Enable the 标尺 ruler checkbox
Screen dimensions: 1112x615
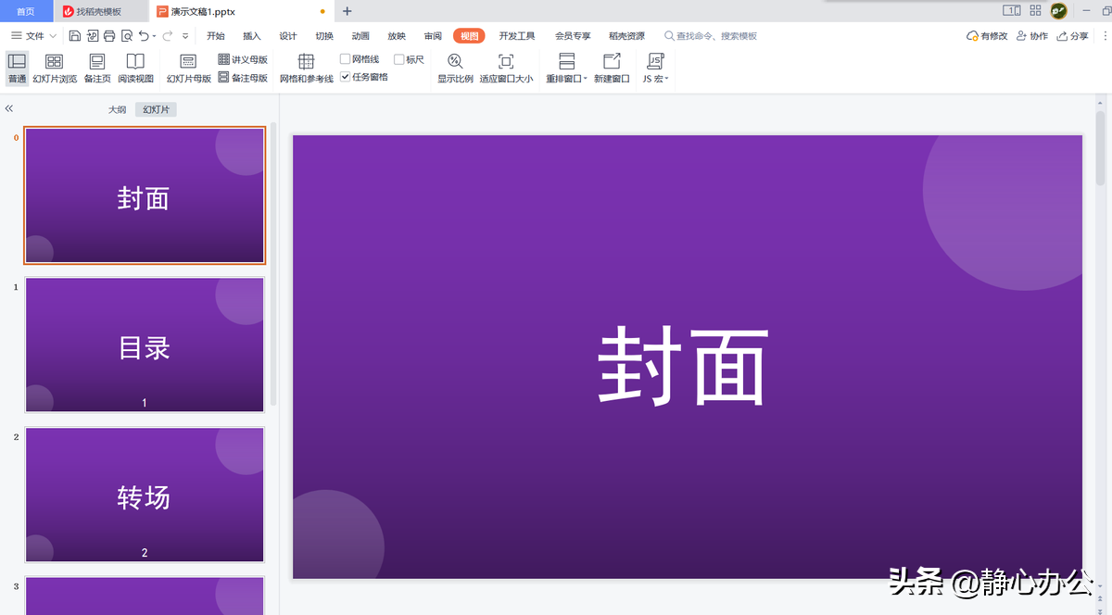(398, 59)
